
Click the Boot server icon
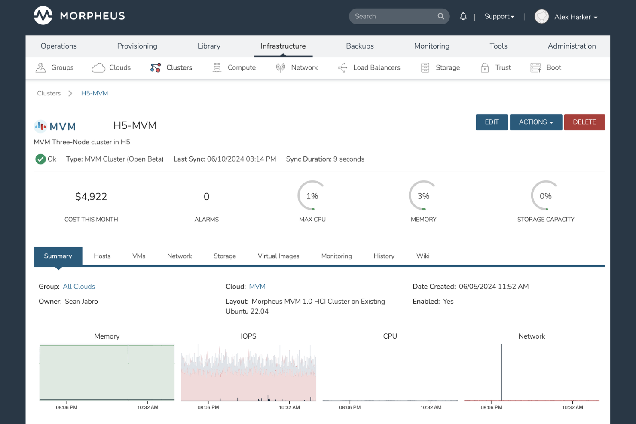(535, 67)
